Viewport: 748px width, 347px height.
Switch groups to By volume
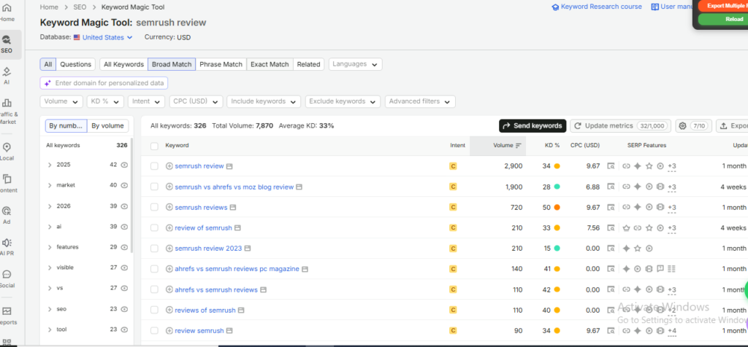108,125
